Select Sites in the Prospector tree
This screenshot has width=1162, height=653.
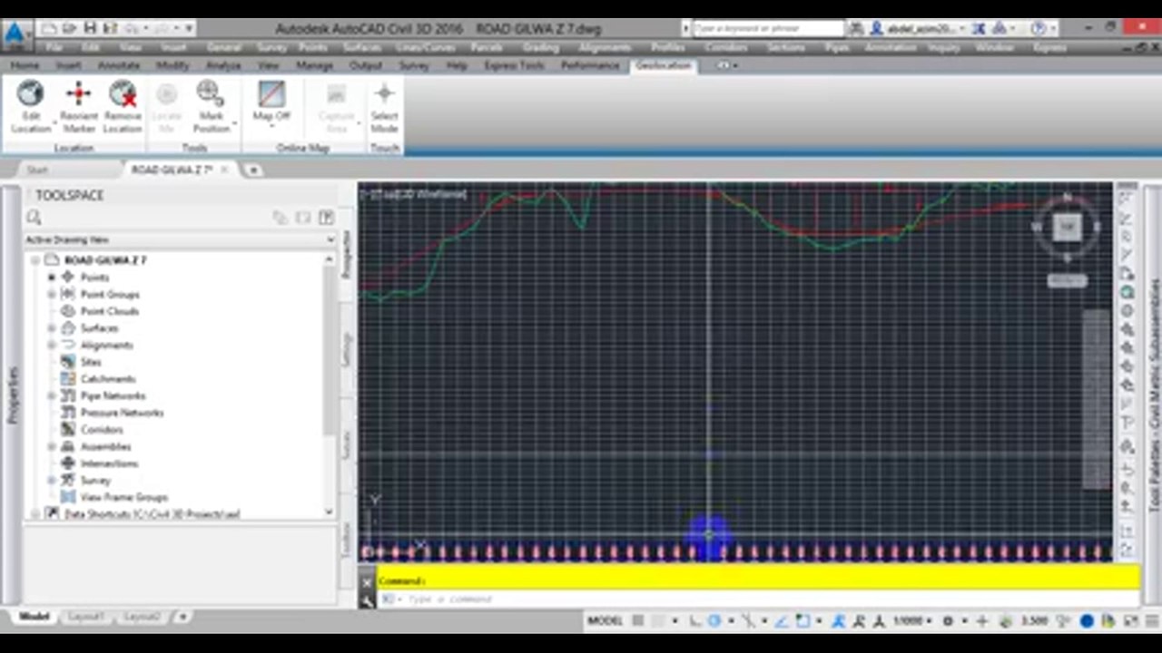pos(91,362)
